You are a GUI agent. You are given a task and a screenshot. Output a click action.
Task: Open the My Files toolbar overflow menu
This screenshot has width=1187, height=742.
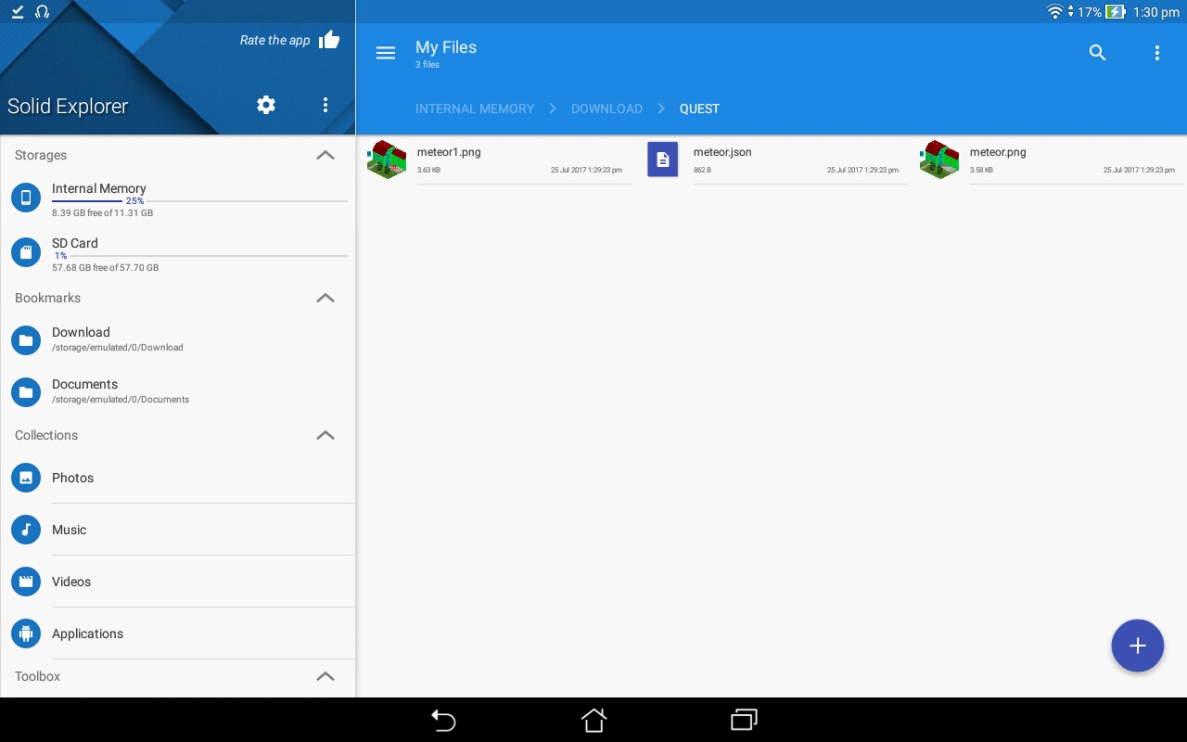(x=1156, y=53)
